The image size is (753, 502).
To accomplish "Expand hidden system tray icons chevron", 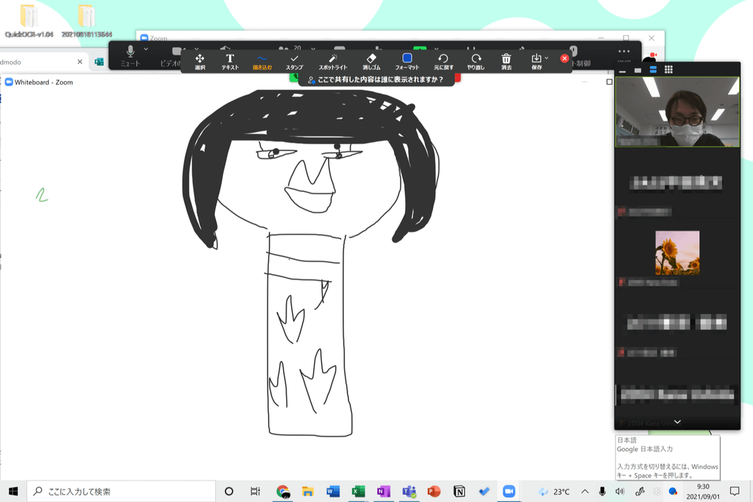I will [x=585, y=491].
